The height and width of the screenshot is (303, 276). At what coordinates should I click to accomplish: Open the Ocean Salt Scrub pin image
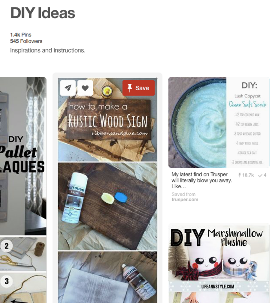219,122
